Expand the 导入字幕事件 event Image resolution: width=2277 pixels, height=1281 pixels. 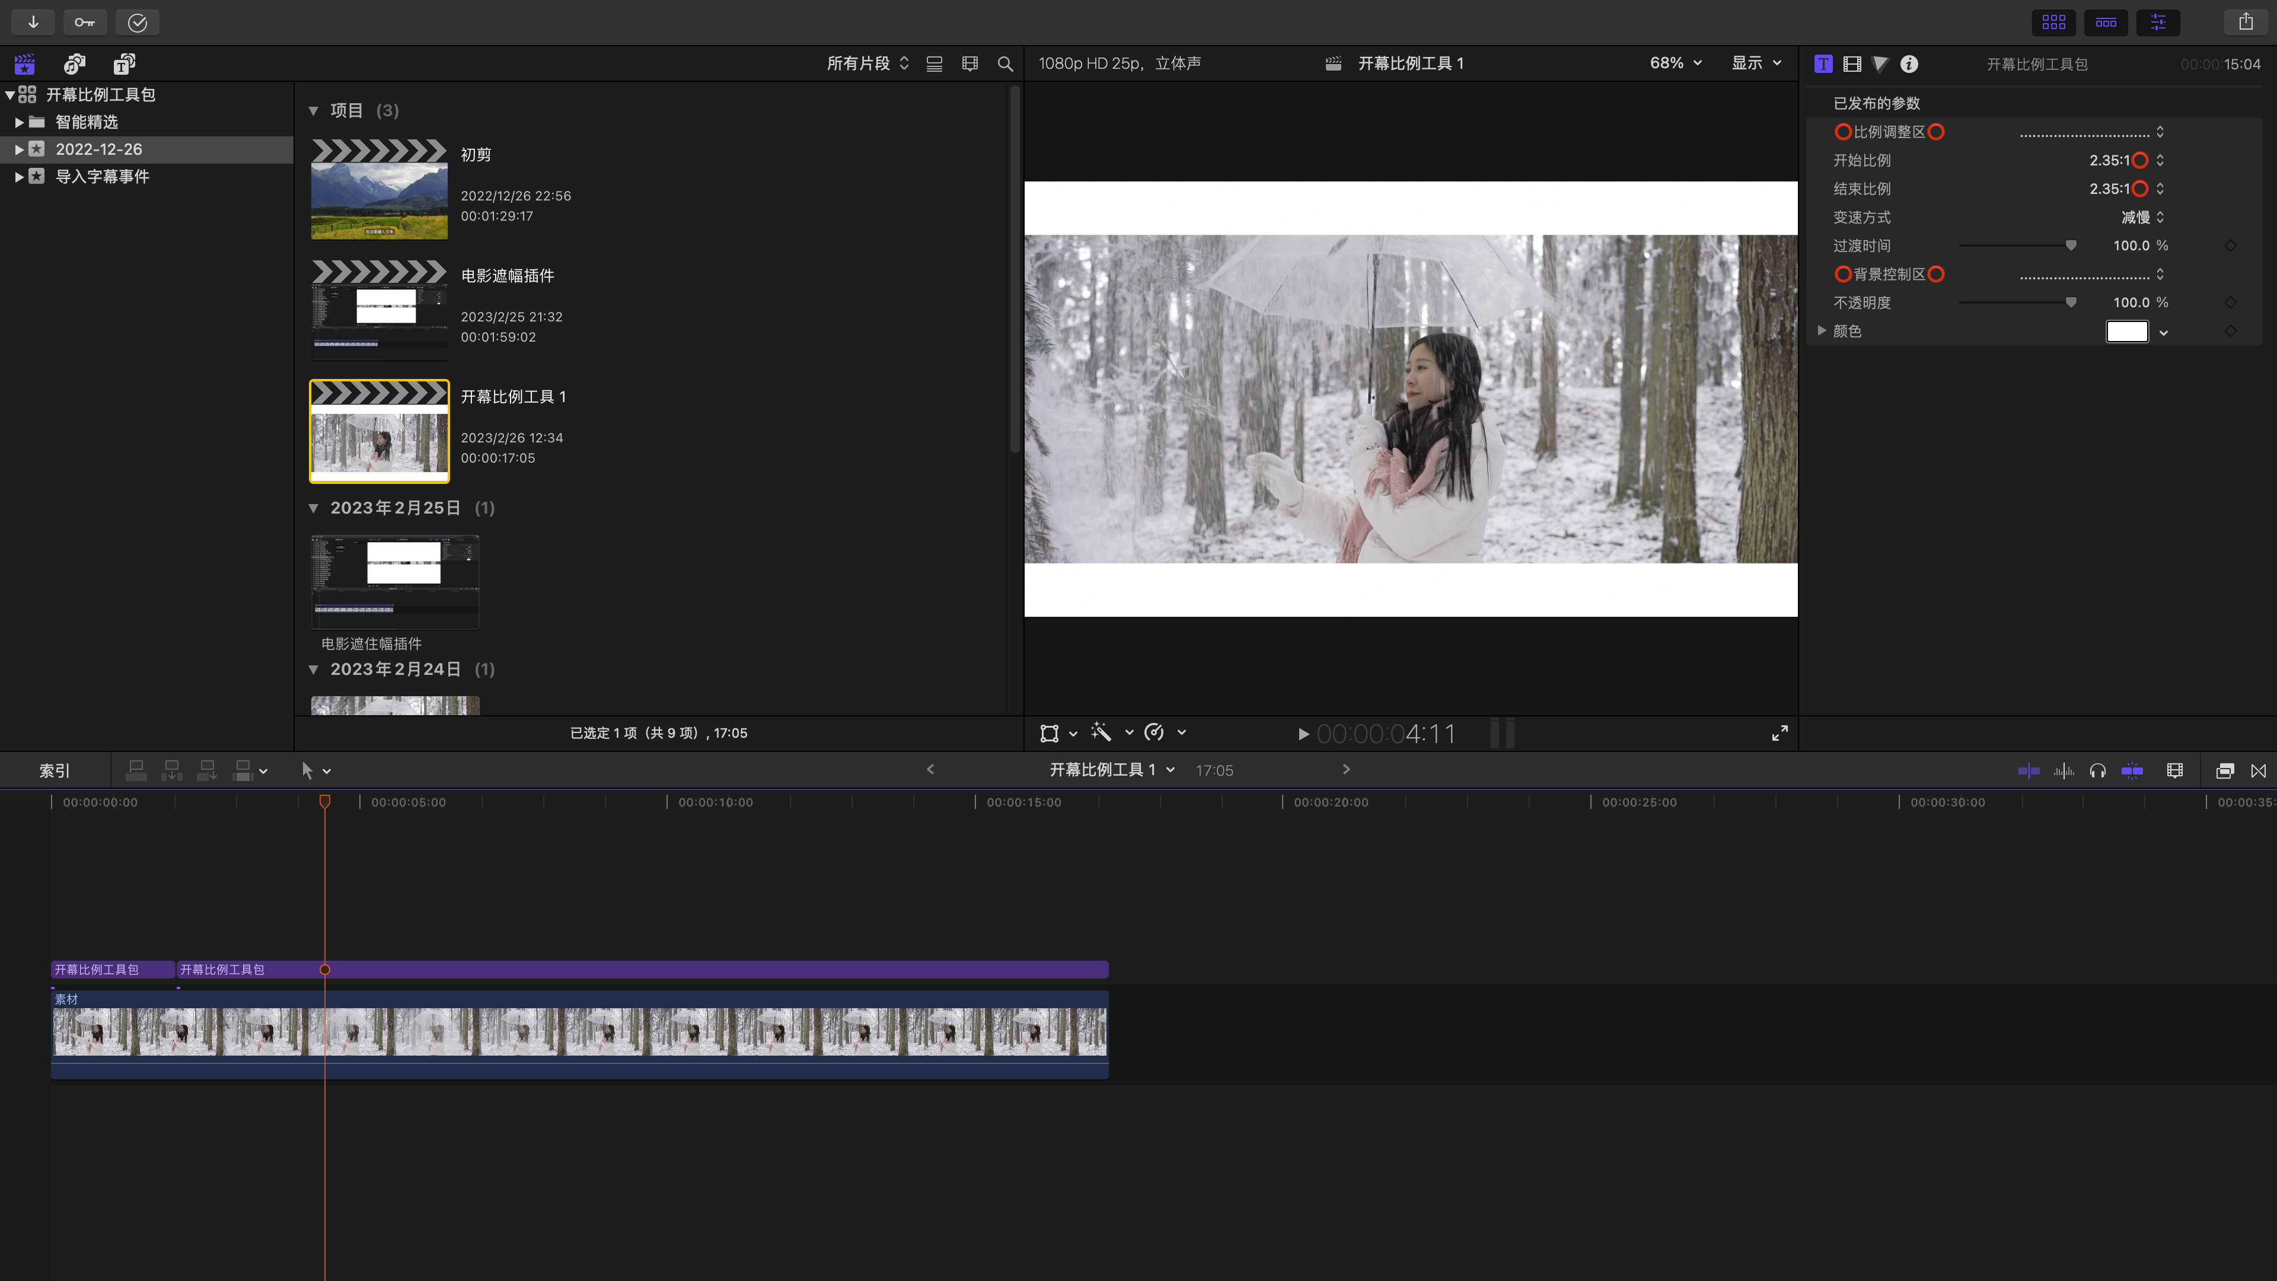click(x=18, y=177)
